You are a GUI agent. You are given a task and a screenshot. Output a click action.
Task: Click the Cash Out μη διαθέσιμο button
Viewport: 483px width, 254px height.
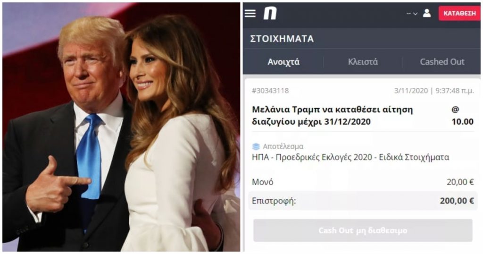[363, 230]
